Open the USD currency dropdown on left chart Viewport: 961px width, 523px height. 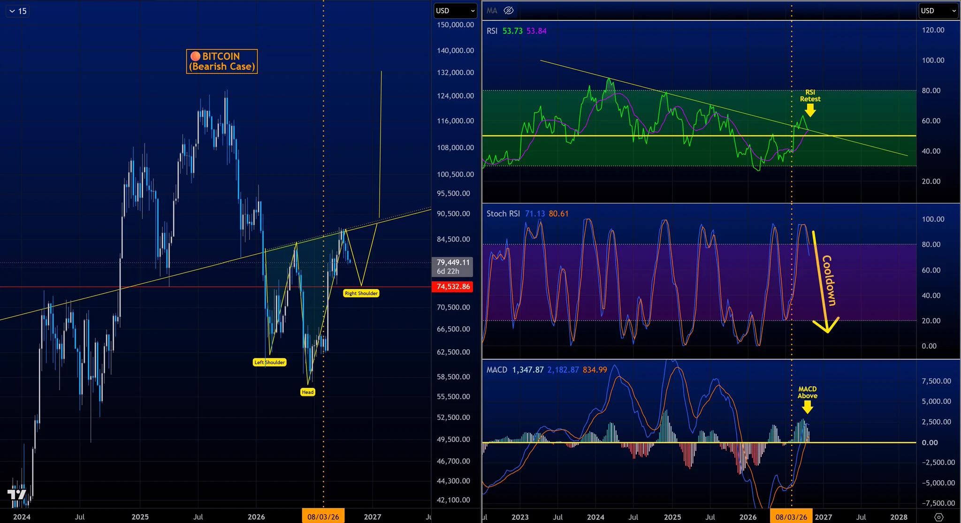(x=455, y=11)
